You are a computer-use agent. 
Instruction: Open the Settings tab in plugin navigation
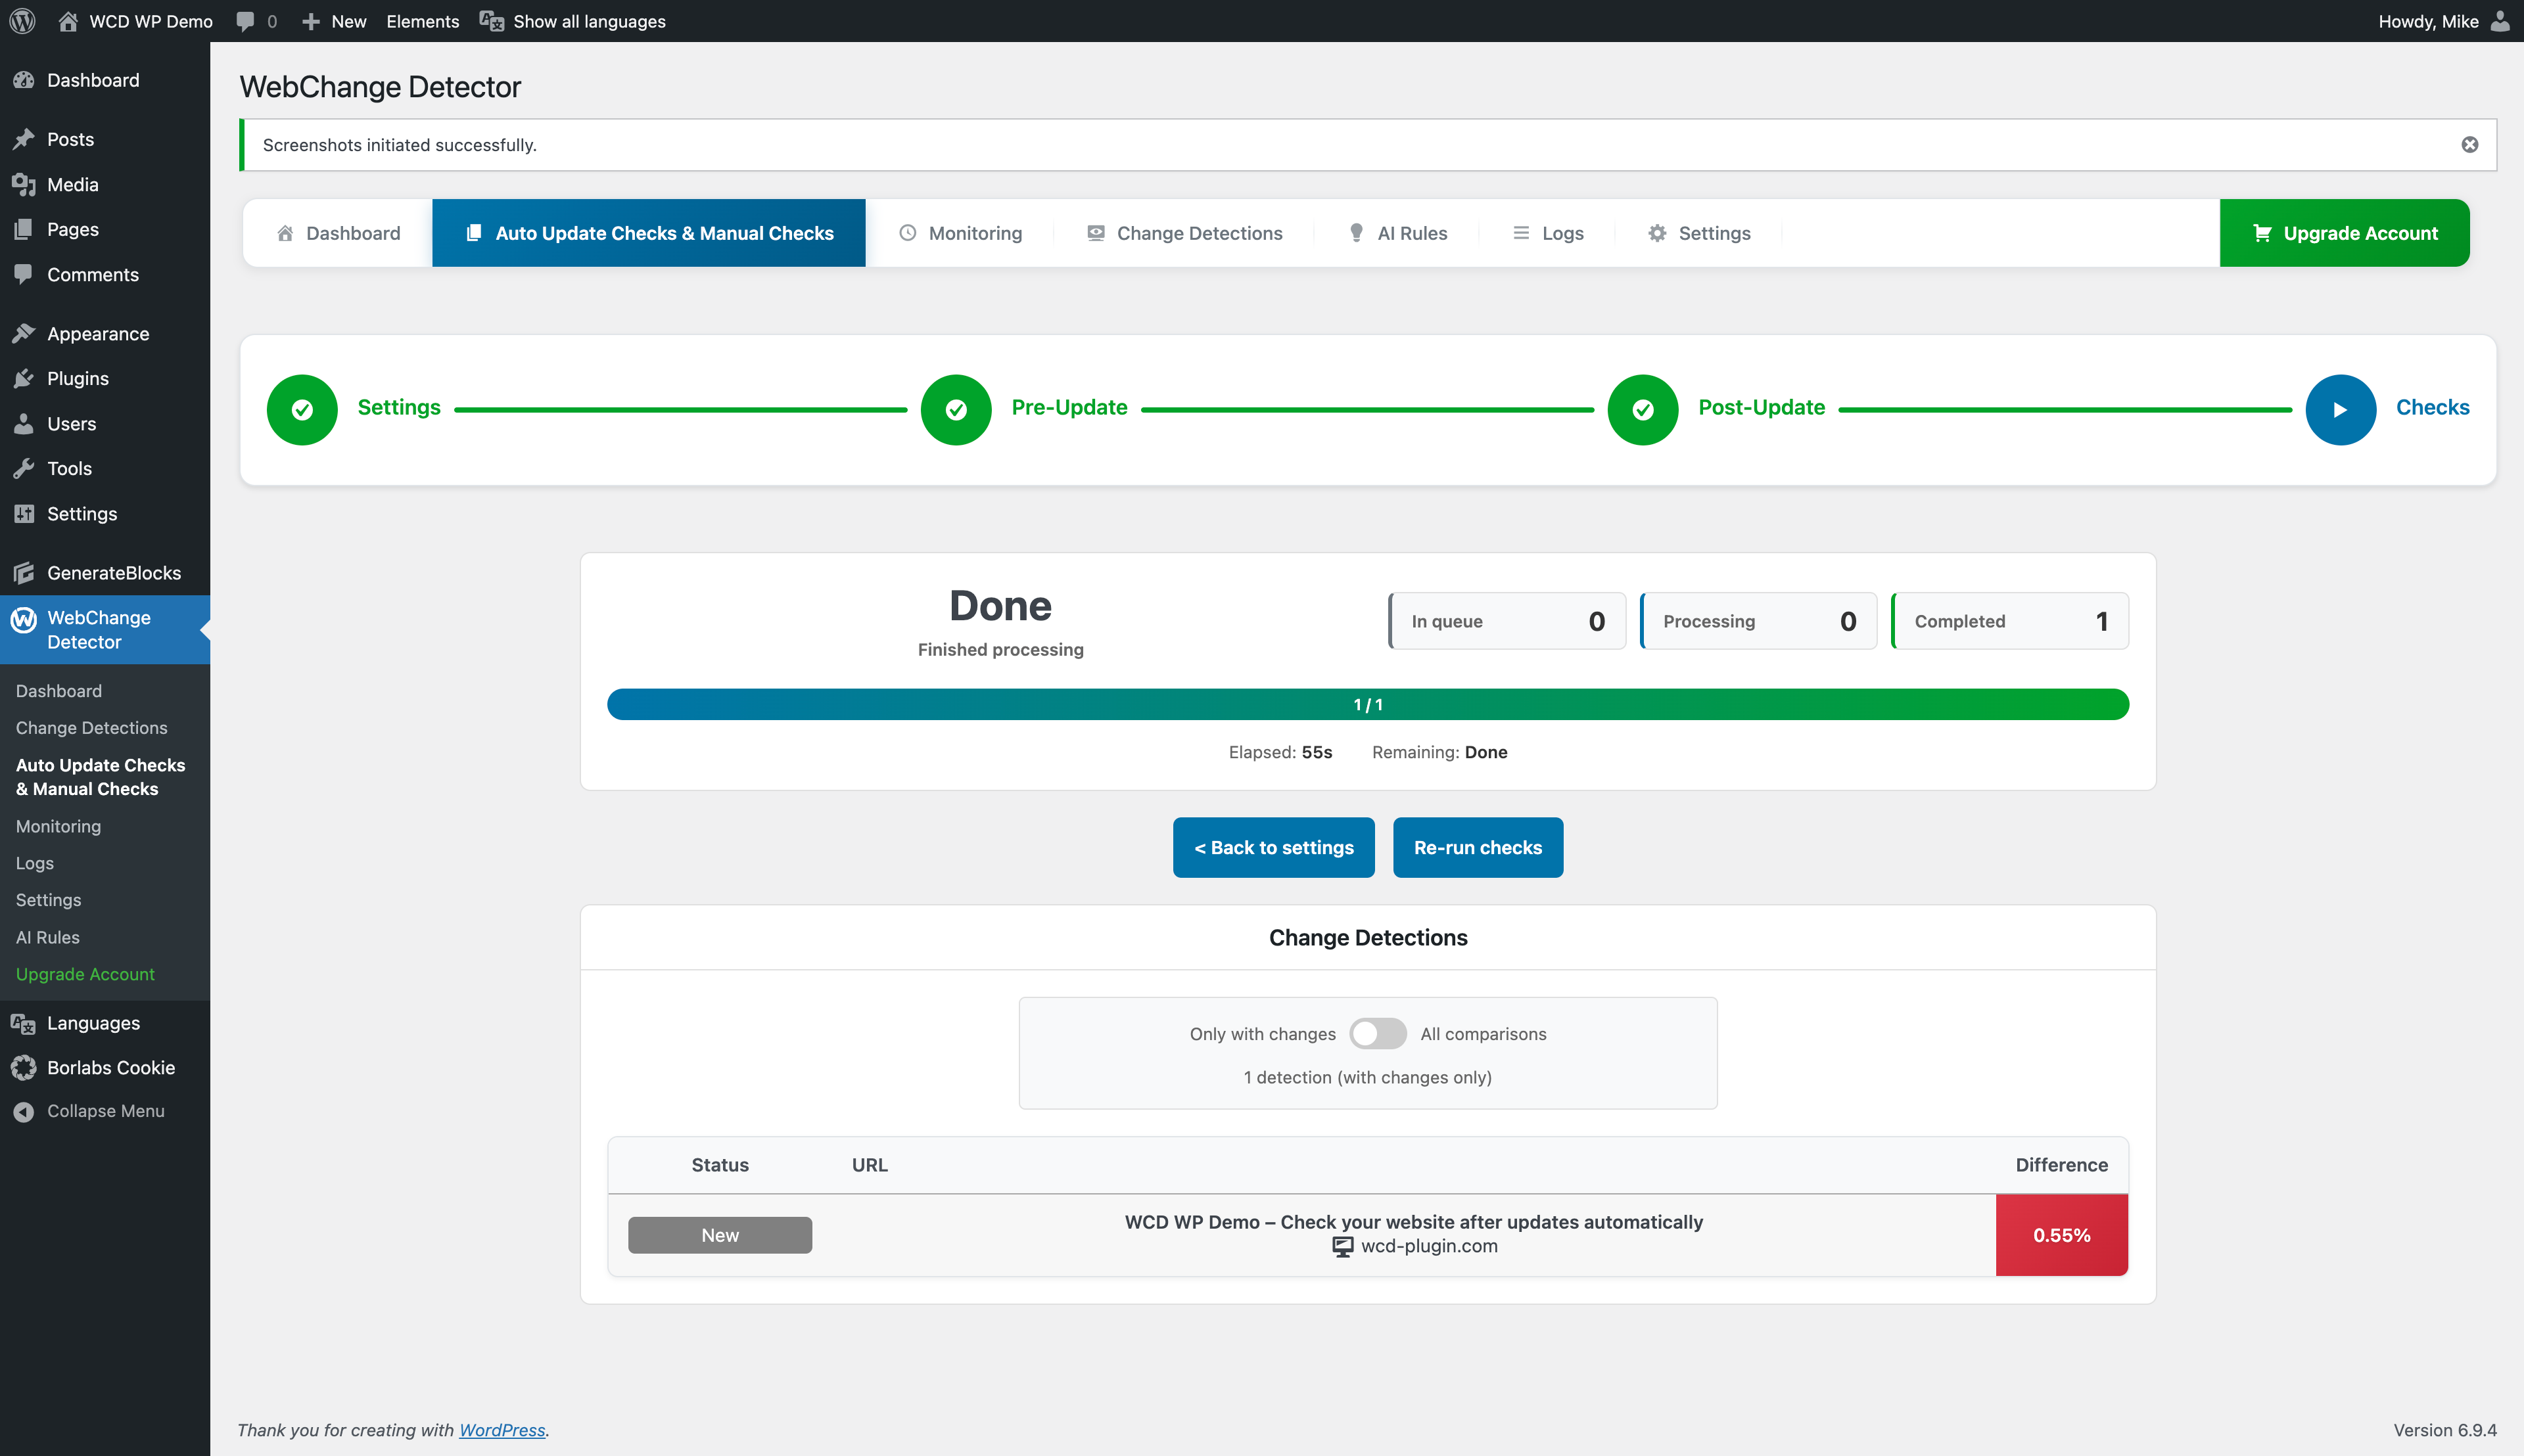click(1698, 233)
